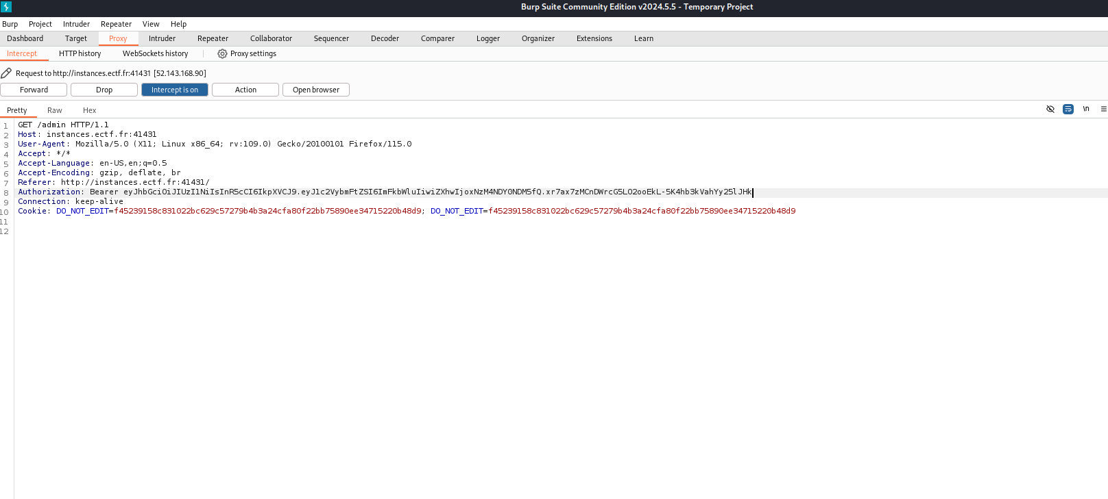The width and height of the screenshot is (1108, 499).
Task: Click the second DO_NOT_EDIT cookie name
Action: (457, 211)
